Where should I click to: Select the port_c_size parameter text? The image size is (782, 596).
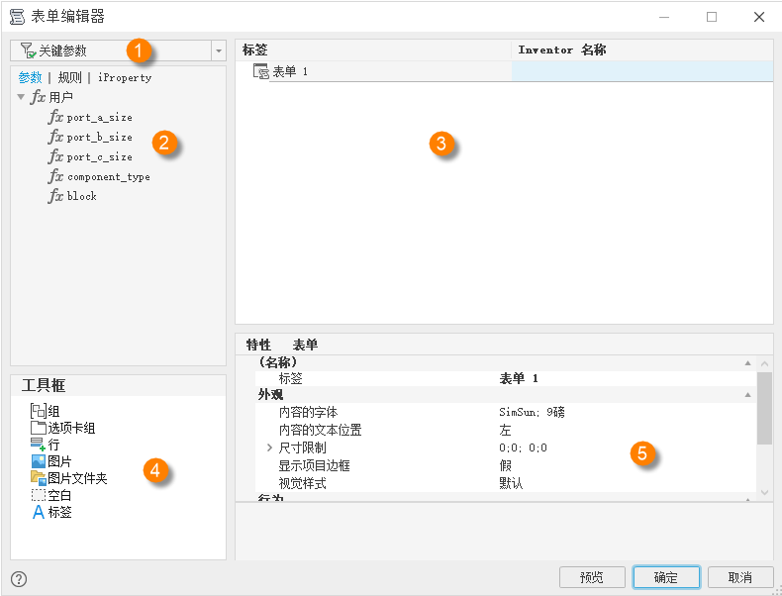(100, 157)
